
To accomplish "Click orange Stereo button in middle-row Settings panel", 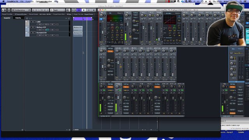I will [x=110, y=51].
